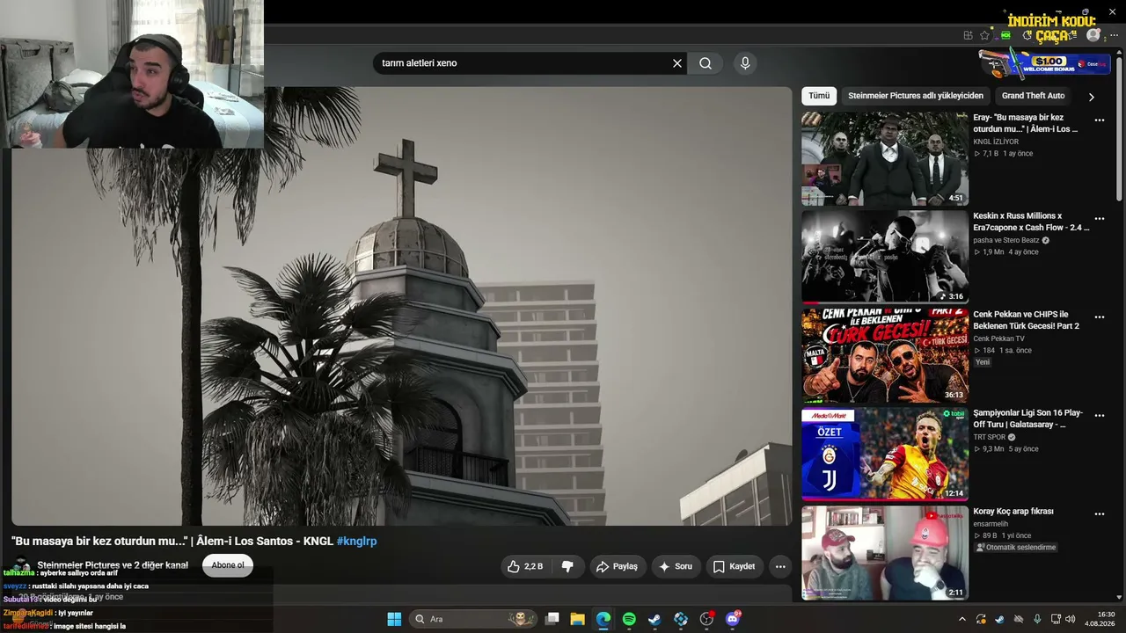Open options menu for Şampiyonlar Ligi video

(1100, 416)
